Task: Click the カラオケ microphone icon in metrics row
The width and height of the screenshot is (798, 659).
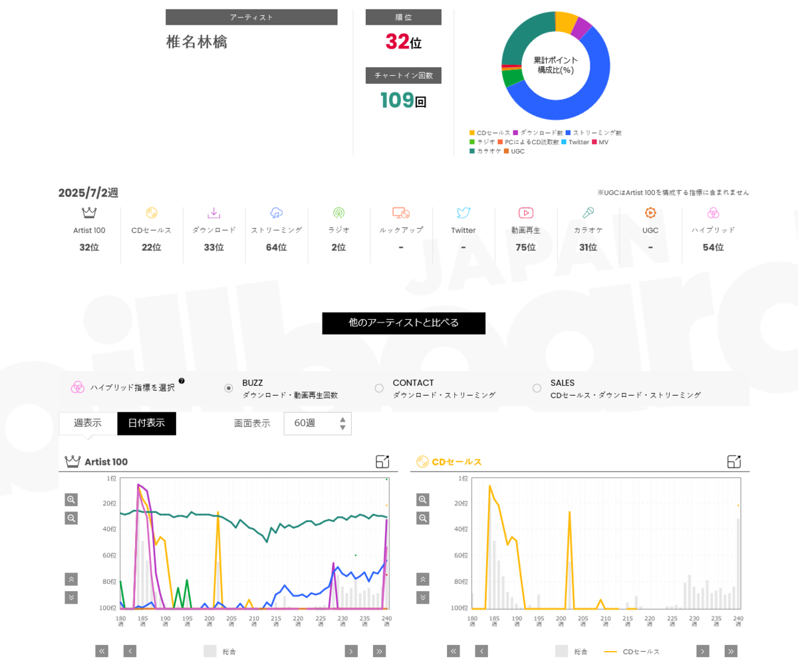Action: point(588,213)
